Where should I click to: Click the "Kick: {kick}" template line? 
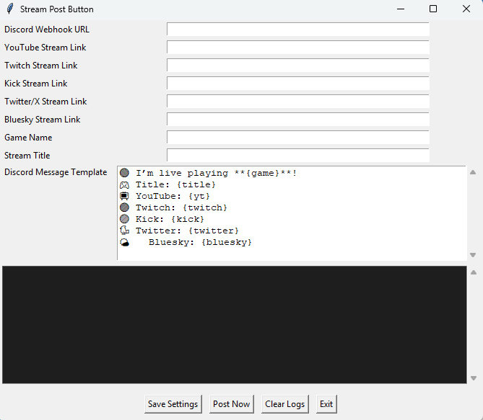170,219
